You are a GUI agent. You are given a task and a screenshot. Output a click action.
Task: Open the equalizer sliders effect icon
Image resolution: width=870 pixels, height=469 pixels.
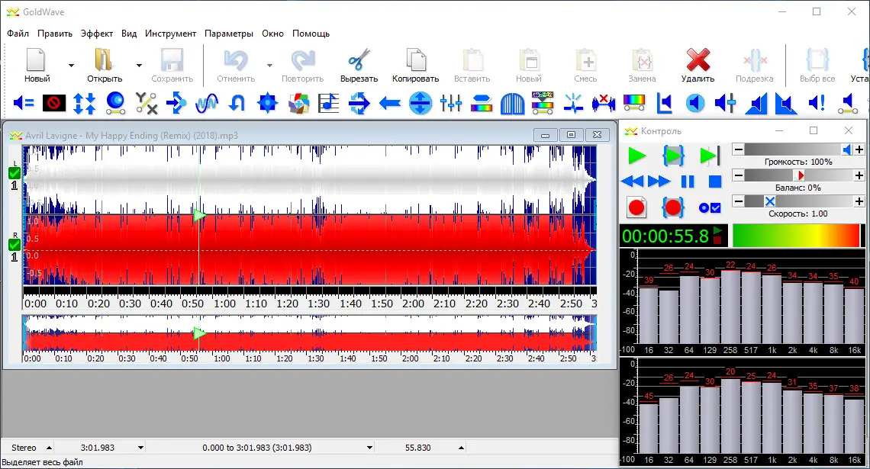click(451, 103)
